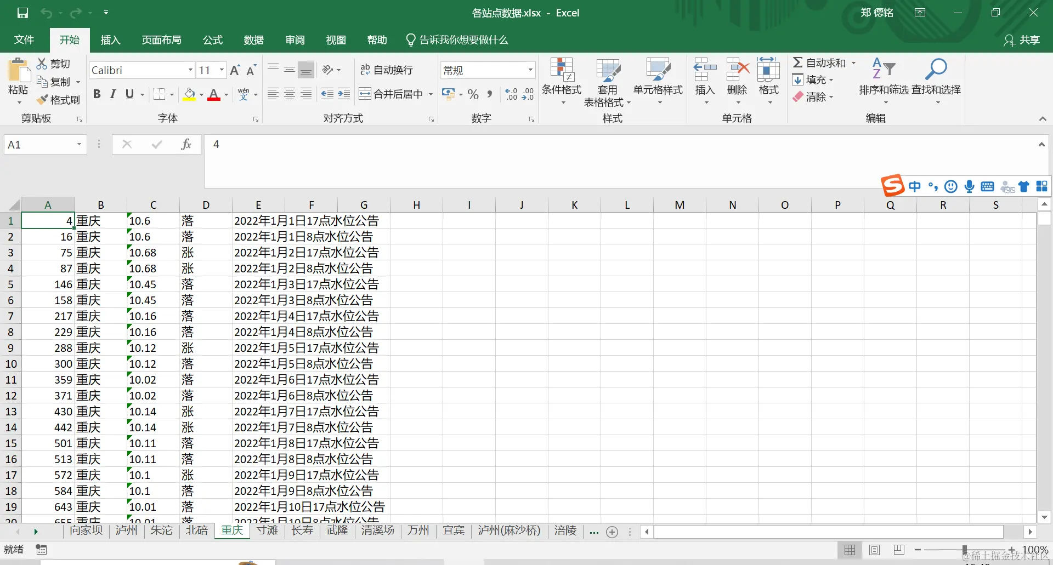The height and width of the screenshot is (565, 1053).
Task: Switch to Page Layout view in status bar
Action: click(874, 550)
